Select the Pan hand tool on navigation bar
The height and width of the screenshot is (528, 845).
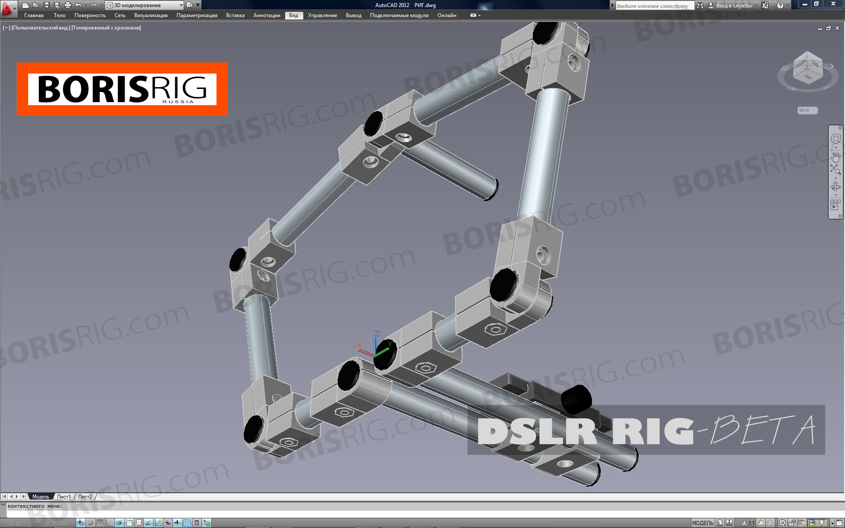(x=835, y=157)
